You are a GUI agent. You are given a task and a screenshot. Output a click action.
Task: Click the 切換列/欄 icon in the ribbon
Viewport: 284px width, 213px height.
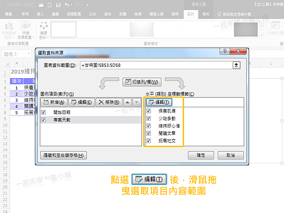(275, 26)
